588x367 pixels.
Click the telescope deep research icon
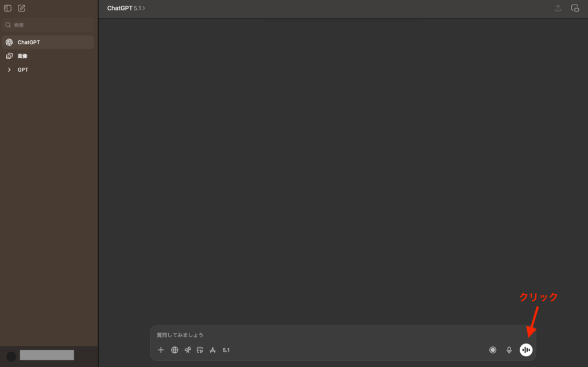pyautogui.click(x=187, y=350)
